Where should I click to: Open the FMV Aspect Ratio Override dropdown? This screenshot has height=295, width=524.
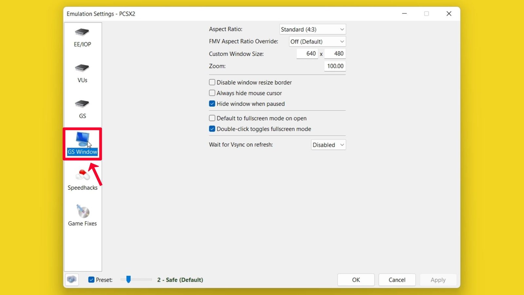(317, 42)
